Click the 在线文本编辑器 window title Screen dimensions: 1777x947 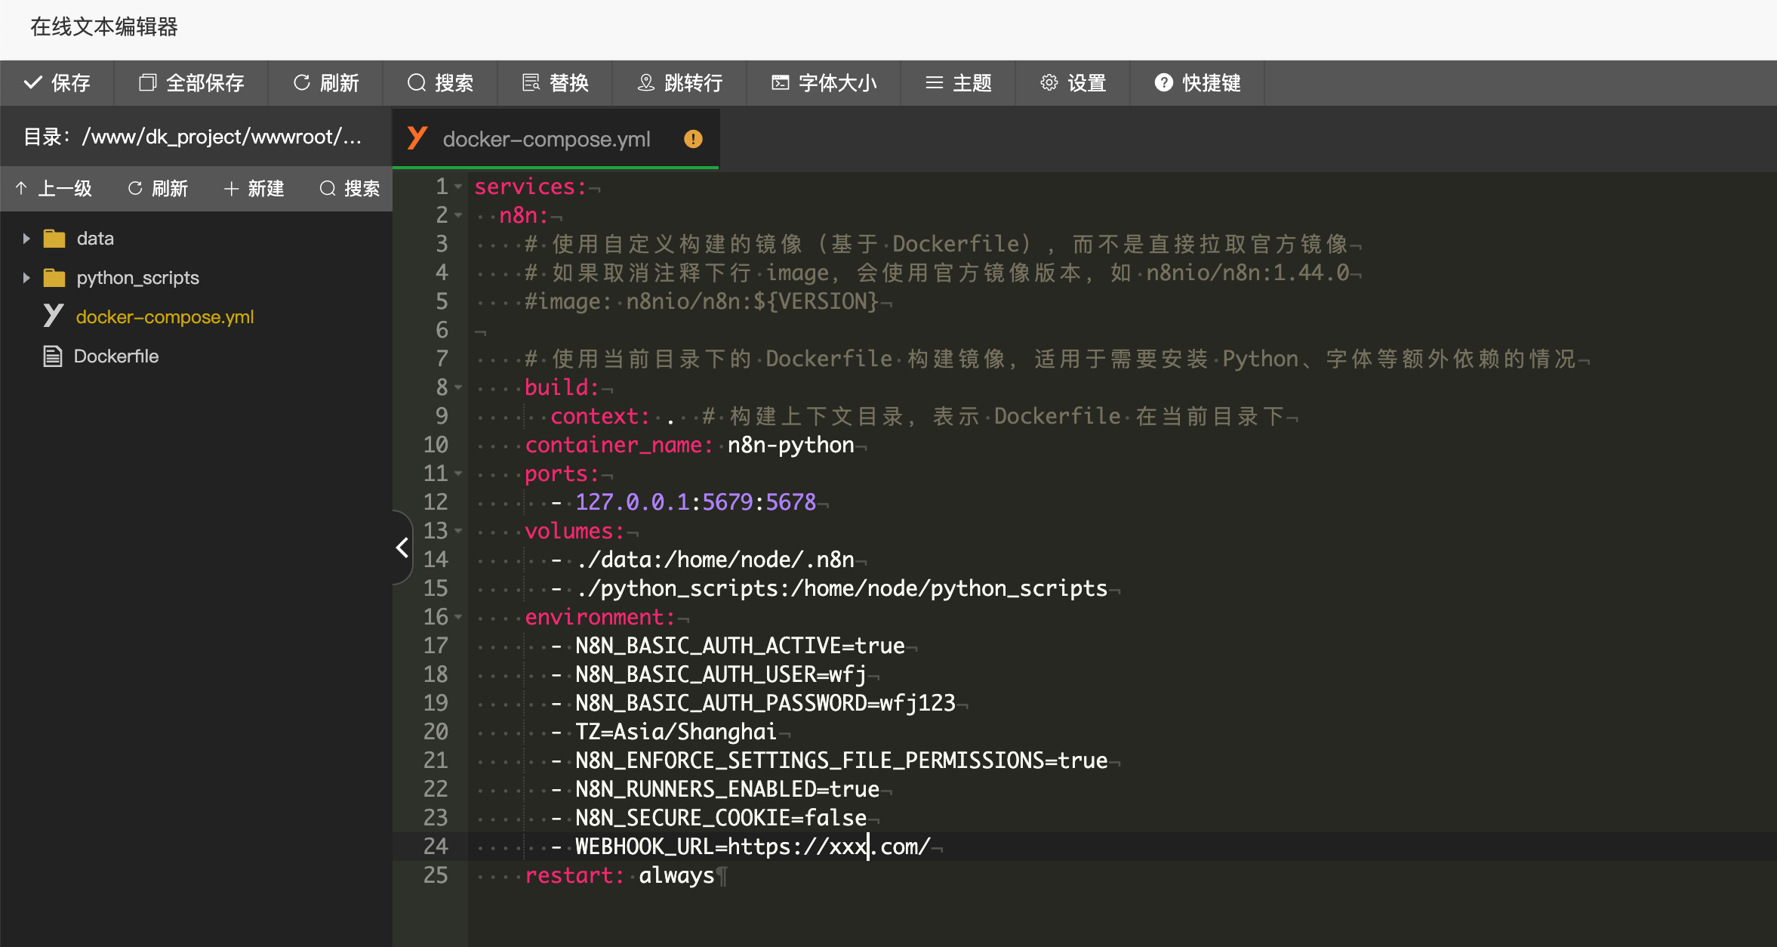tap(104, 27)
